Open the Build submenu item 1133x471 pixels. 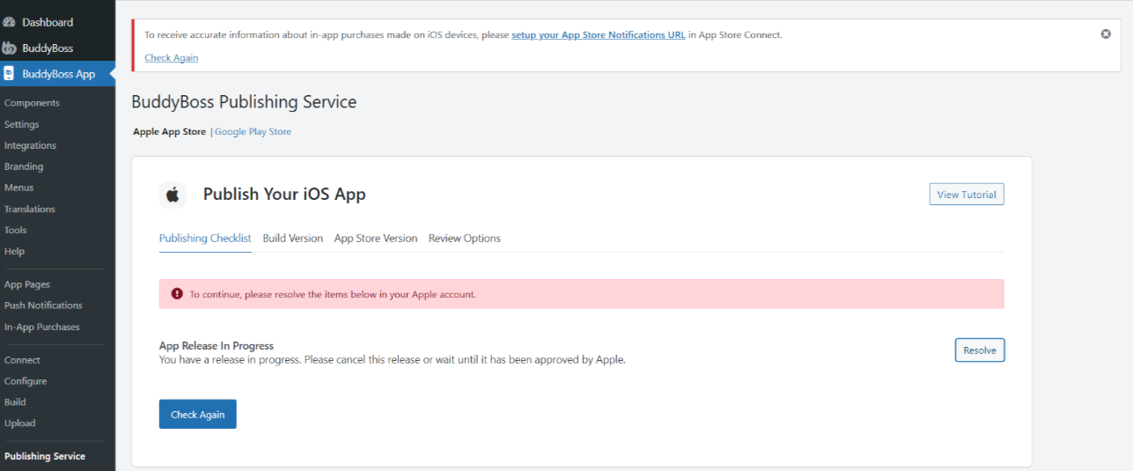(x=15, y=401)
